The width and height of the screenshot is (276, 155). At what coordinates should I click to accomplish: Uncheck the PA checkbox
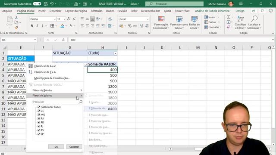pos(39,118)
